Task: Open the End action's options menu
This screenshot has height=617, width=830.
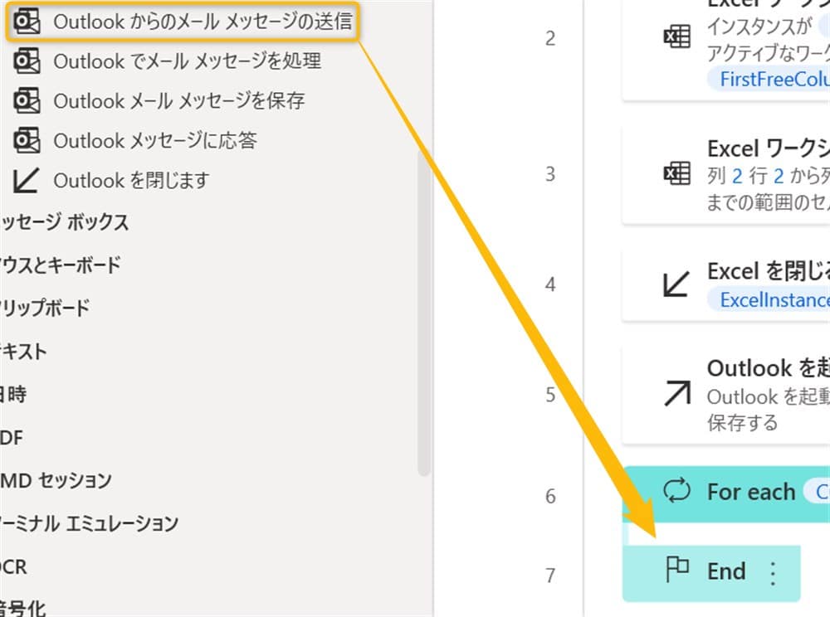Action: 774,571
